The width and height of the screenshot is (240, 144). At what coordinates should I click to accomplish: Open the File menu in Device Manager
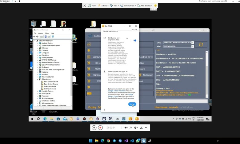pyautogui.click(x=35, y=33)
